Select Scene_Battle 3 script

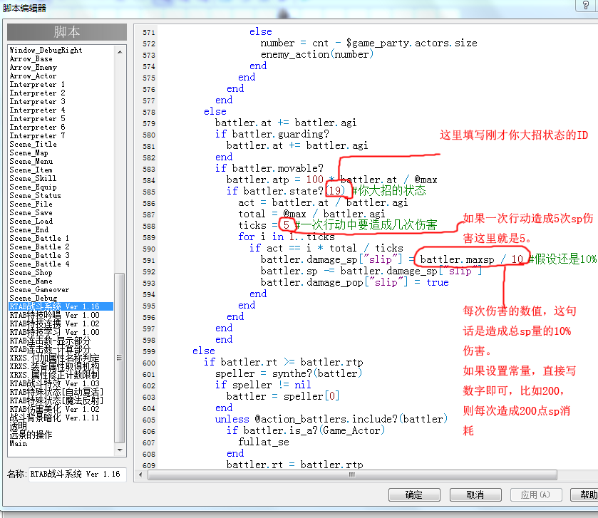pyautogui.click(x=39, y=255)
